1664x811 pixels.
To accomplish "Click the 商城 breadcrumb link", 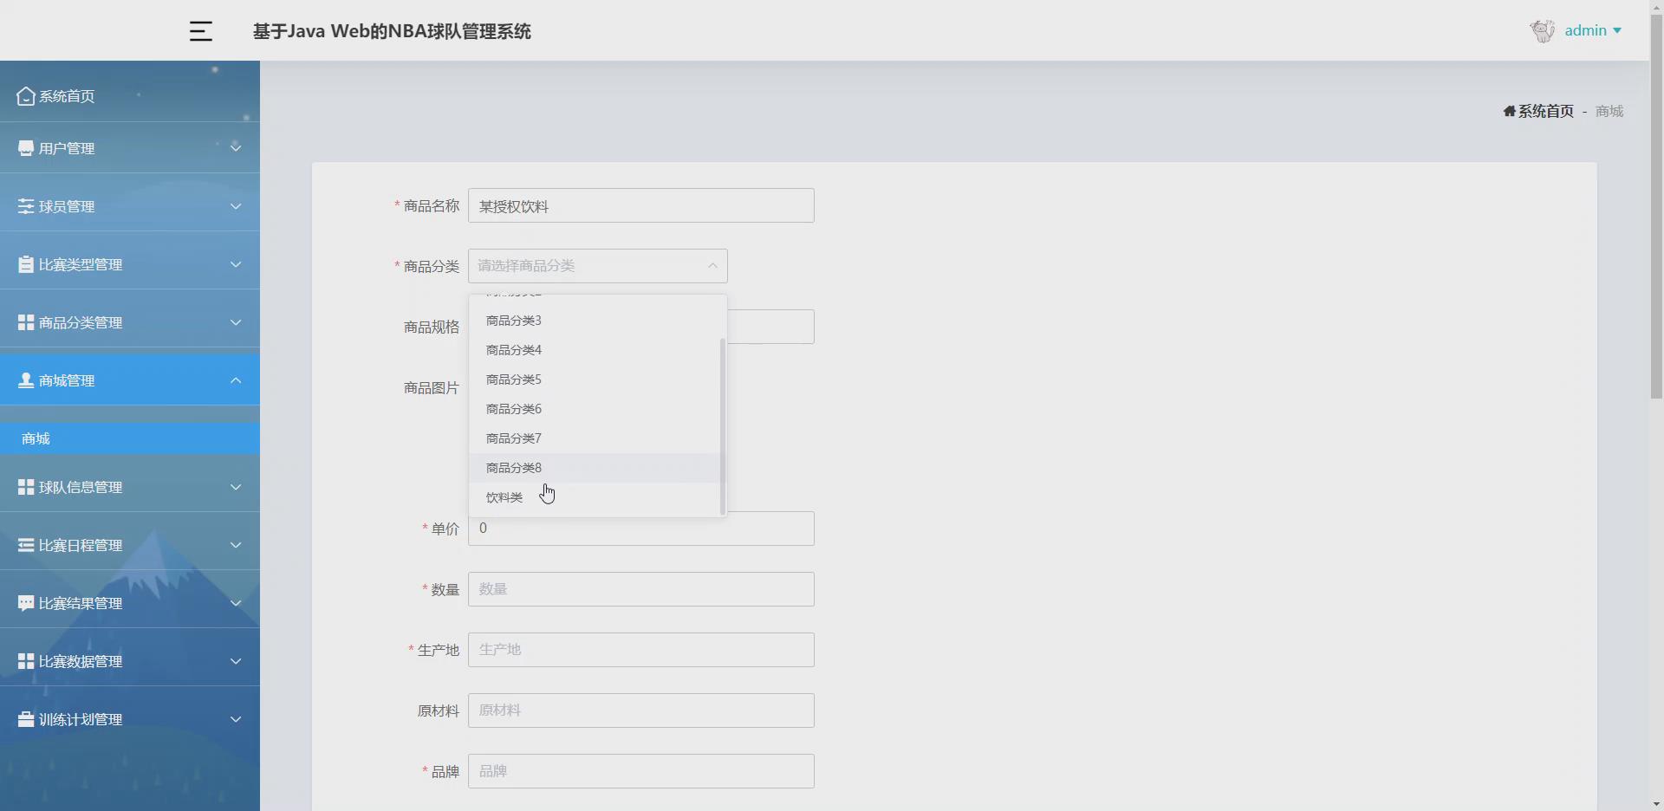I will click(x=1608, y=111).
